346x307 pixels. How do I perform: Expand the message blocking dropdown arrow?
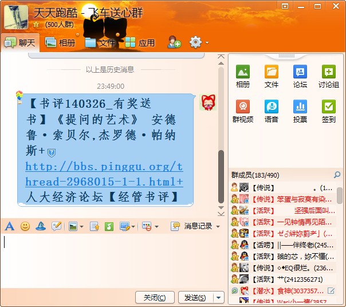pyautogui.click(x=156, y=227)
